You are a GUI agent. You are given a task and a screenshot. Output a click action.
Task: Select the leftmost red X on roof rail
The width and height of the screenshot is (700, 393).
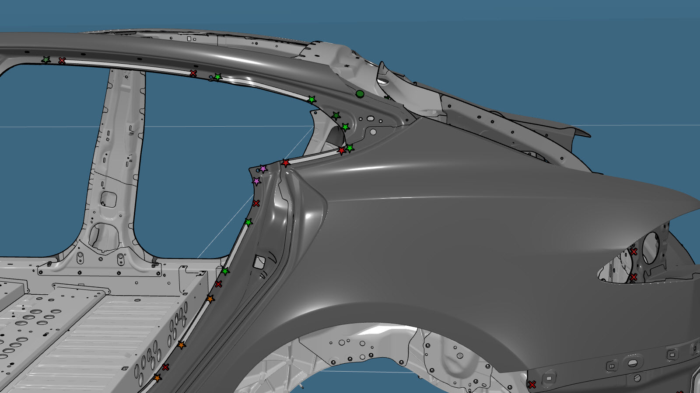(62, 61)
